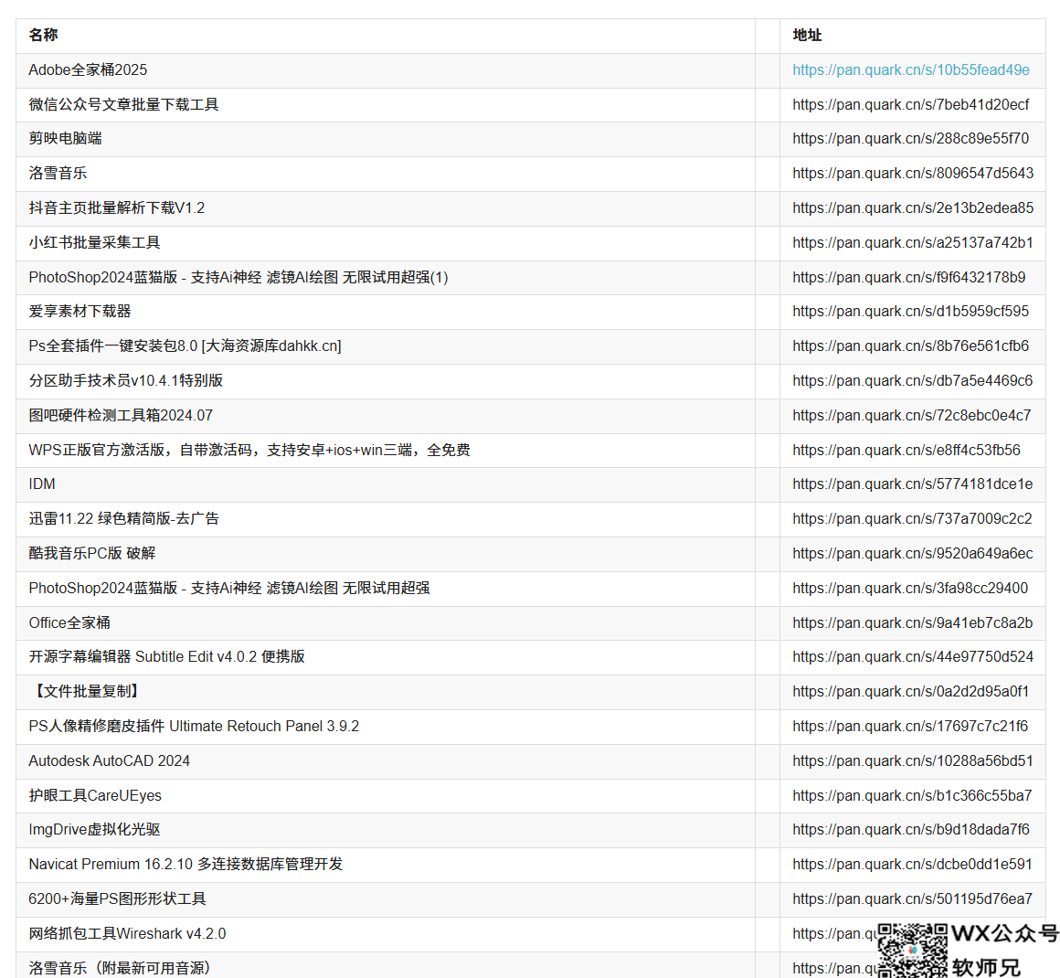Select the 小红书批量采集工具 name

[x=95, y=243]
